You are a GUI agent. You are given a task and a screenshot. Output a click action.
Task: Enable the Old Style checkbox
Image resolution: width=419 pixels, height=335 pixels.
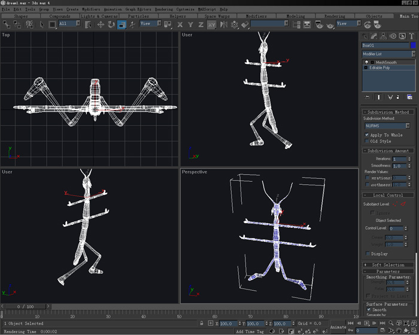(x=367, y=141)
